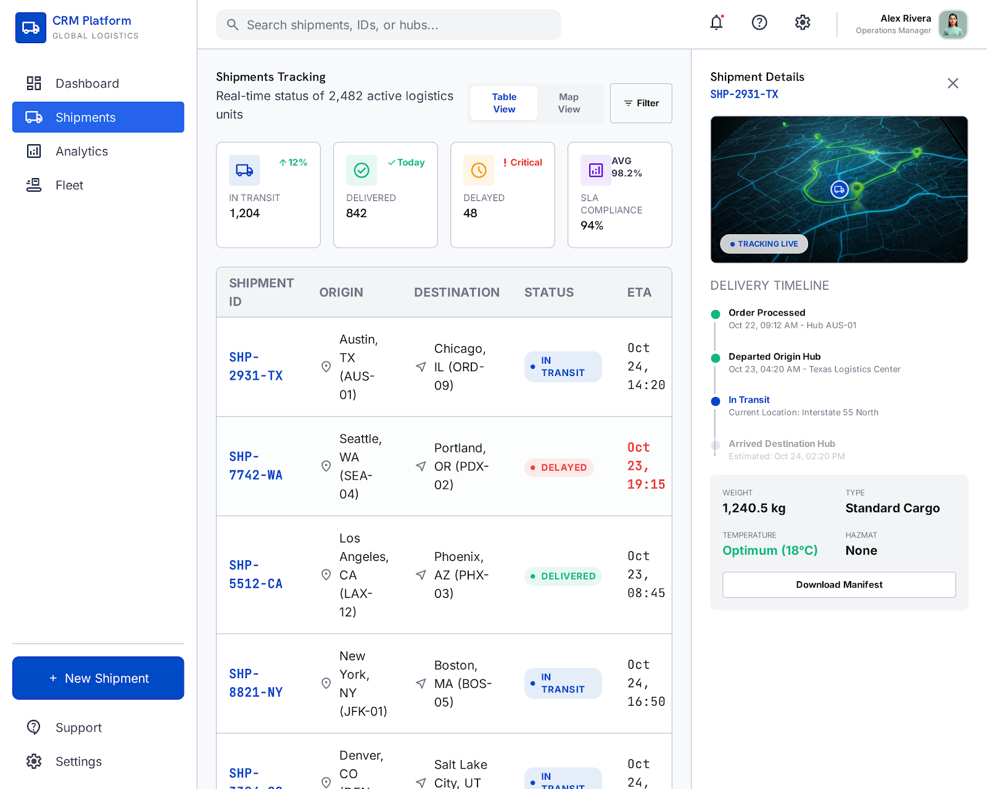This screenshot has height=789, width=987.
Task: Focus the search shipments input field
Action: pyautogui.click(x=389, y=25)
